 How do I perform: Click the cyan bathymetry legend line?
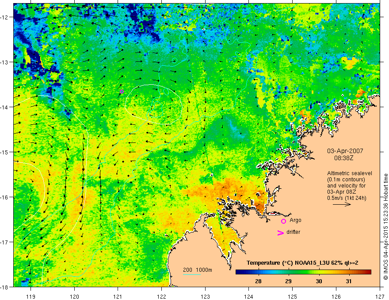click(x=192, y=274)
